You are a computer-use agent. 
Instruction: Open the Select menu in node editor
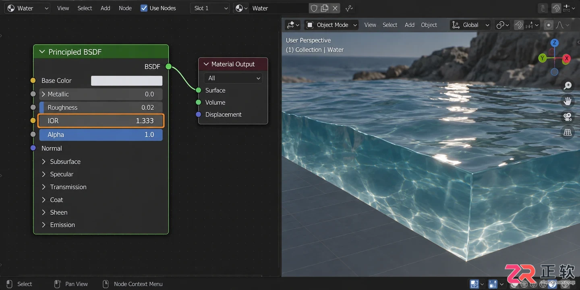[85, 8]
